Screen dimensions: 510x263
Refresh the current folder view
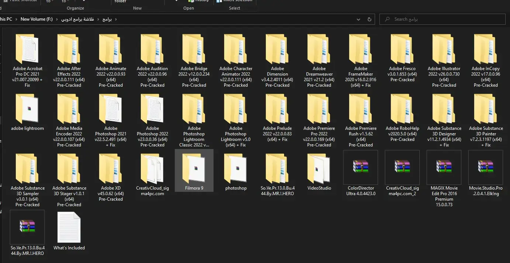point(370,19)
